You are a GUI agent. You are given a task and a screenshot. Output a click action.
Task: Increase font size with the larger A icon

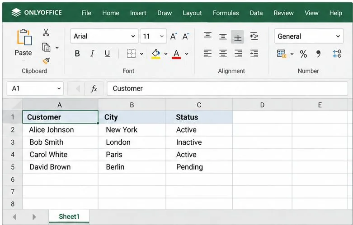tap(174, 37)
